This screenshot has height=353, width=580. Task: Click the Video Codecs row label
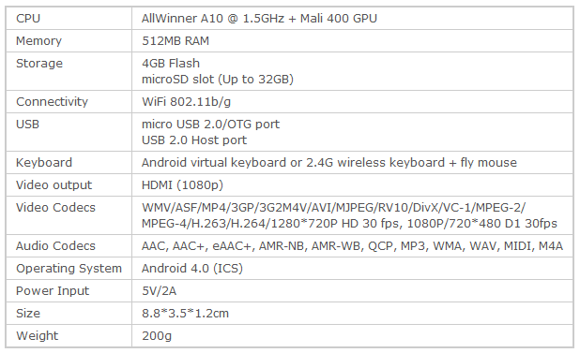[x=55, y=208]
